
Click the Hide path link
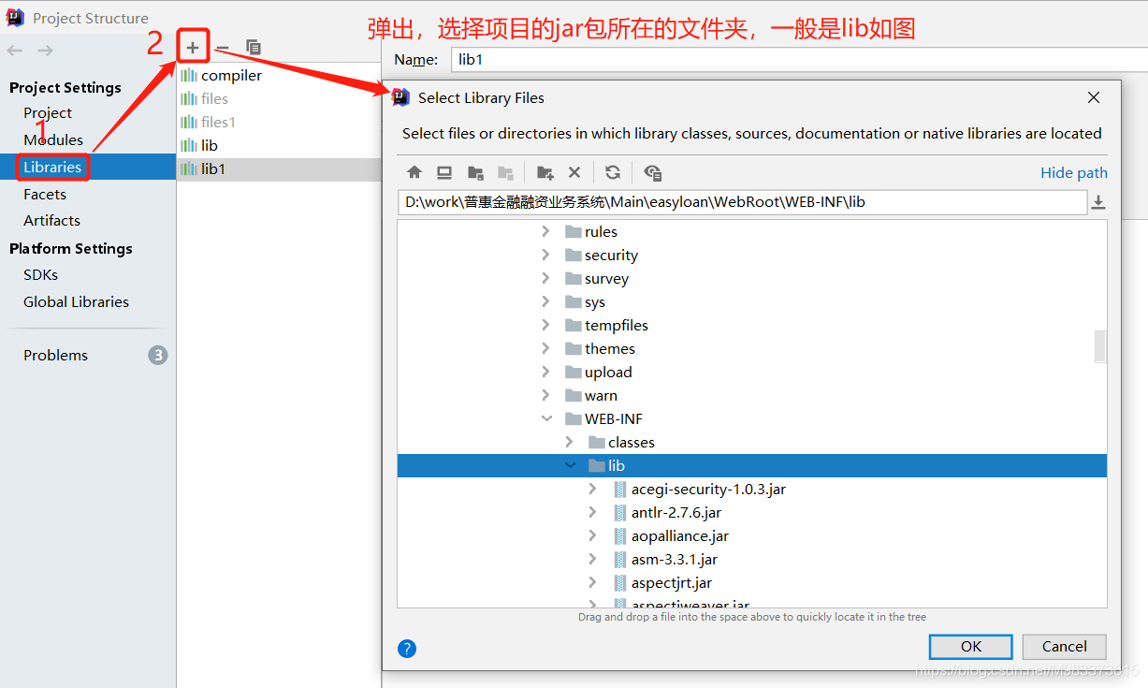(x=1074, y=172)
